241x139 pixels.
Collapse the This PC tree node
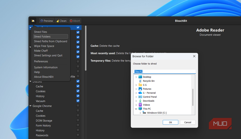(x=136, y=109)
